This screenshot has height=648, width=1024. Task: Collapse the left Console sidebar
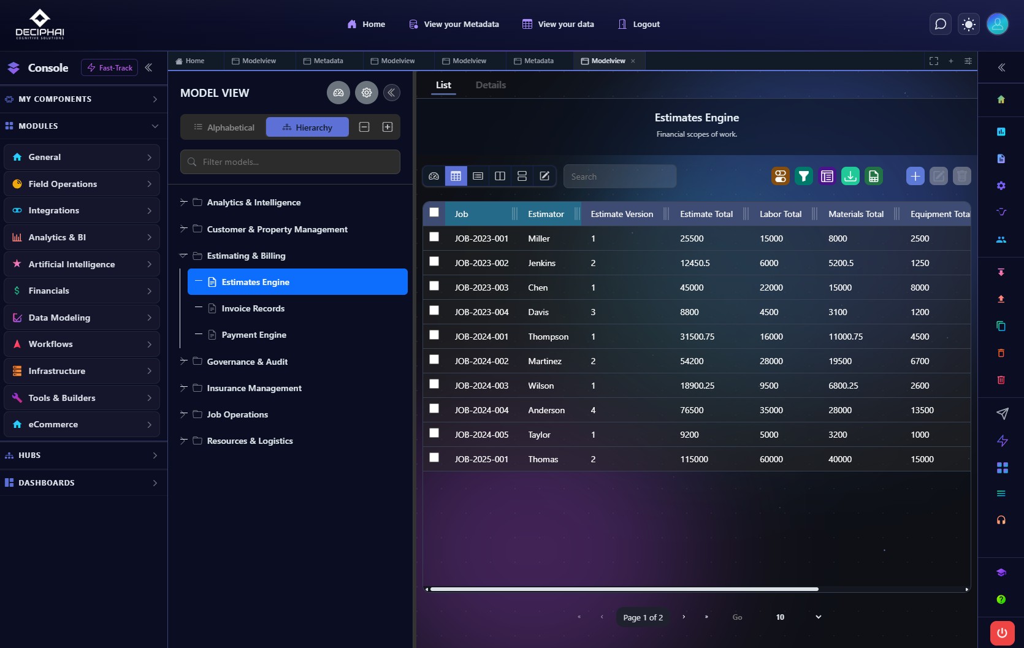click(148, 67)
